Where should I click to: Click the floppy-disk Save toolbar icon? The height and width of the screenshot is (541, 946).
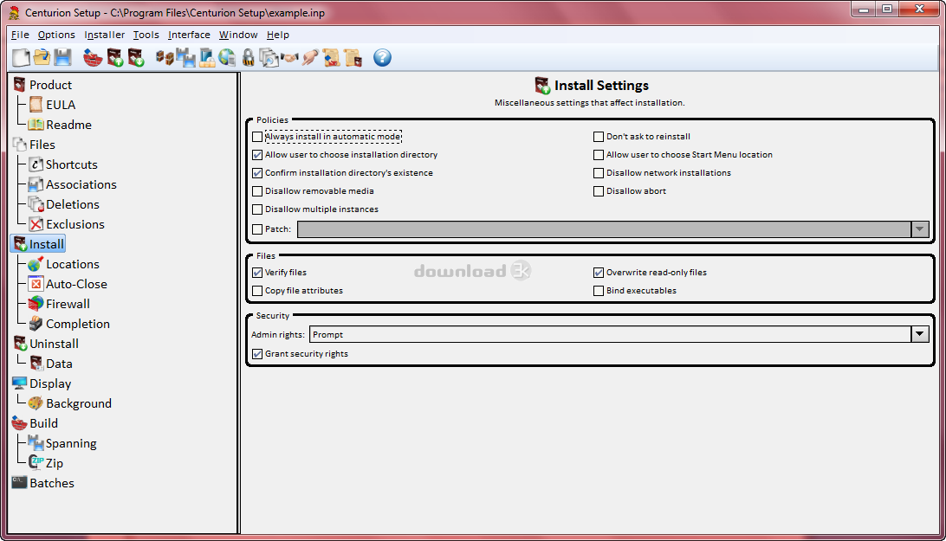coord(62,58)
